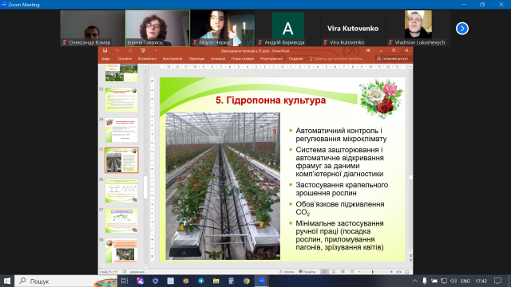Viewport: 511px width, 287px height.
Task: Open Telegram from the Windows taskbar
Action: [x=200, y=281]
